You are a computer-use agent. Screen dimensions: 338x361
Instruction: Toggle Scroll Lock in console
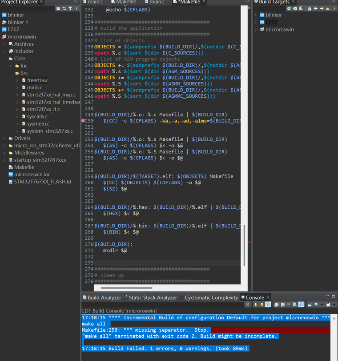pyautogui.click(x=283, y=305)
